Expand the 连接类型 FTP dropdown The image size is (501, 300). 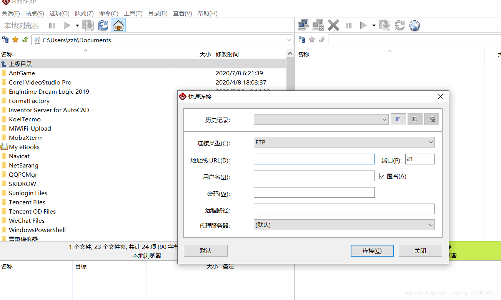(344, 142)
